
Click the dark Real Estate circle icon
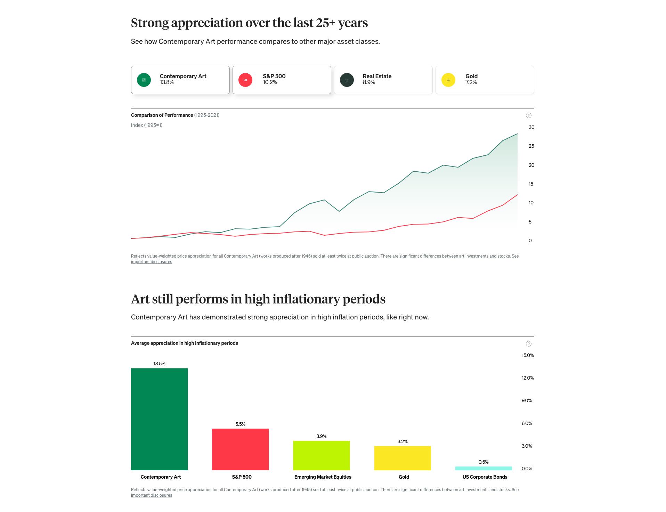coord(347,80)
